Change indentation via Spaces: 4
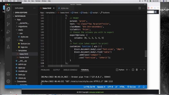 (101, 87)
